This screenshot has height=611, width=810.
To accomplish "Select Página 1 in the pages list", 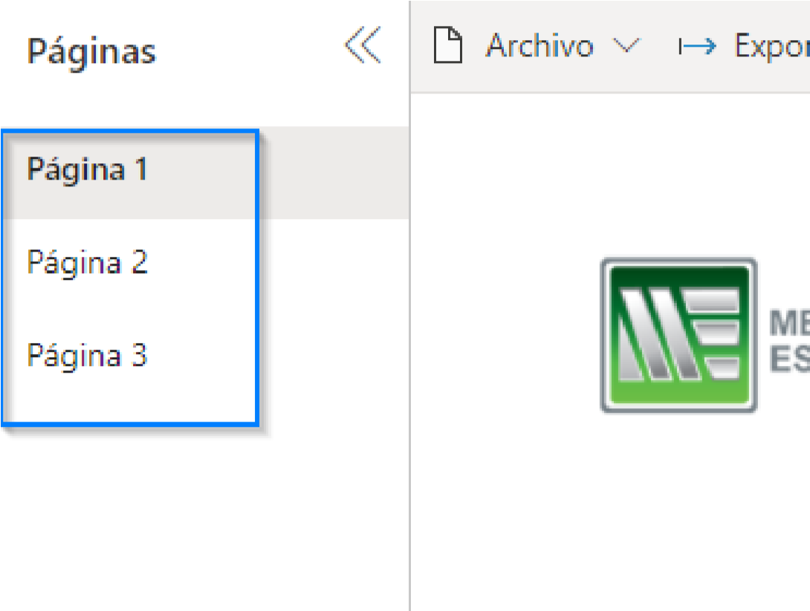I will 87,169.
